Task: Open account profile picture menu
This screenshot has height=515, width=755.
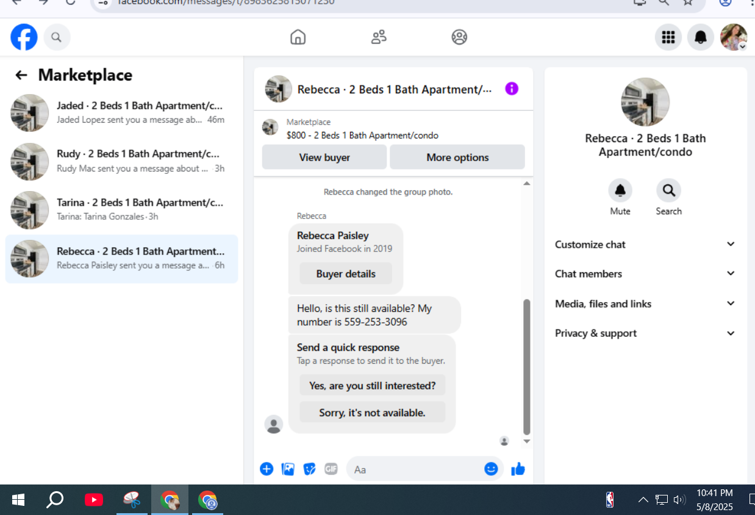Action: click(734, 37)
